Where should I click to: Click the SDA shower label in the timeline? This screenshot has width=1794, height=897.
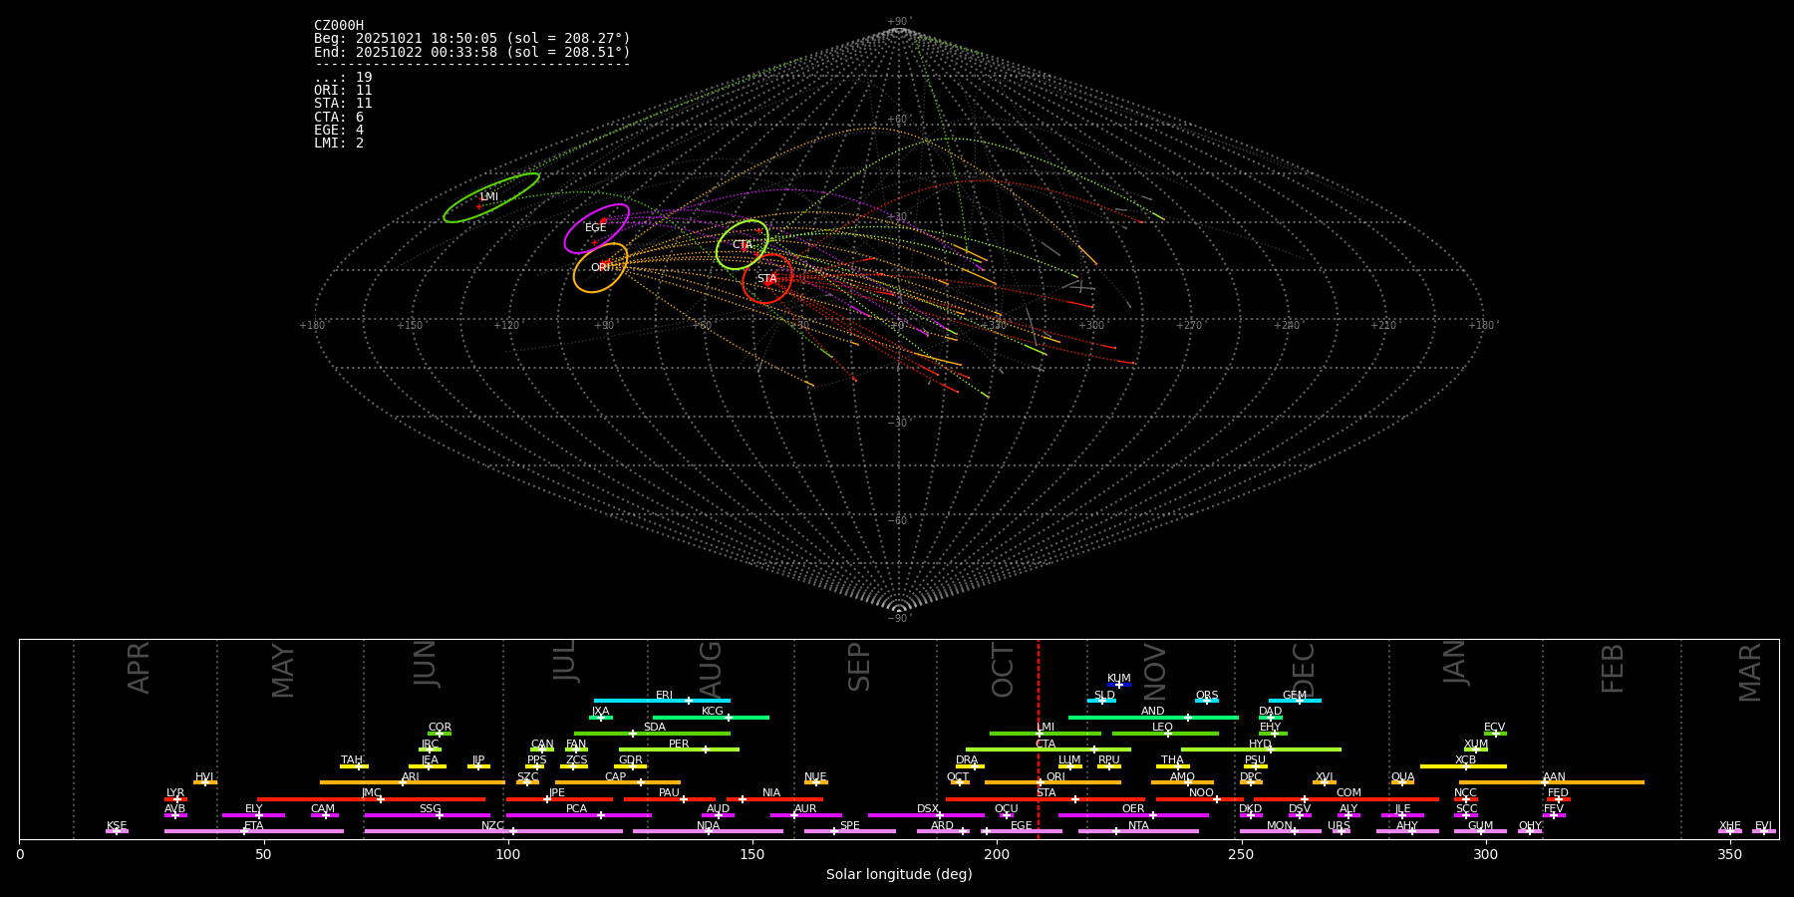(x=654, y=728)
